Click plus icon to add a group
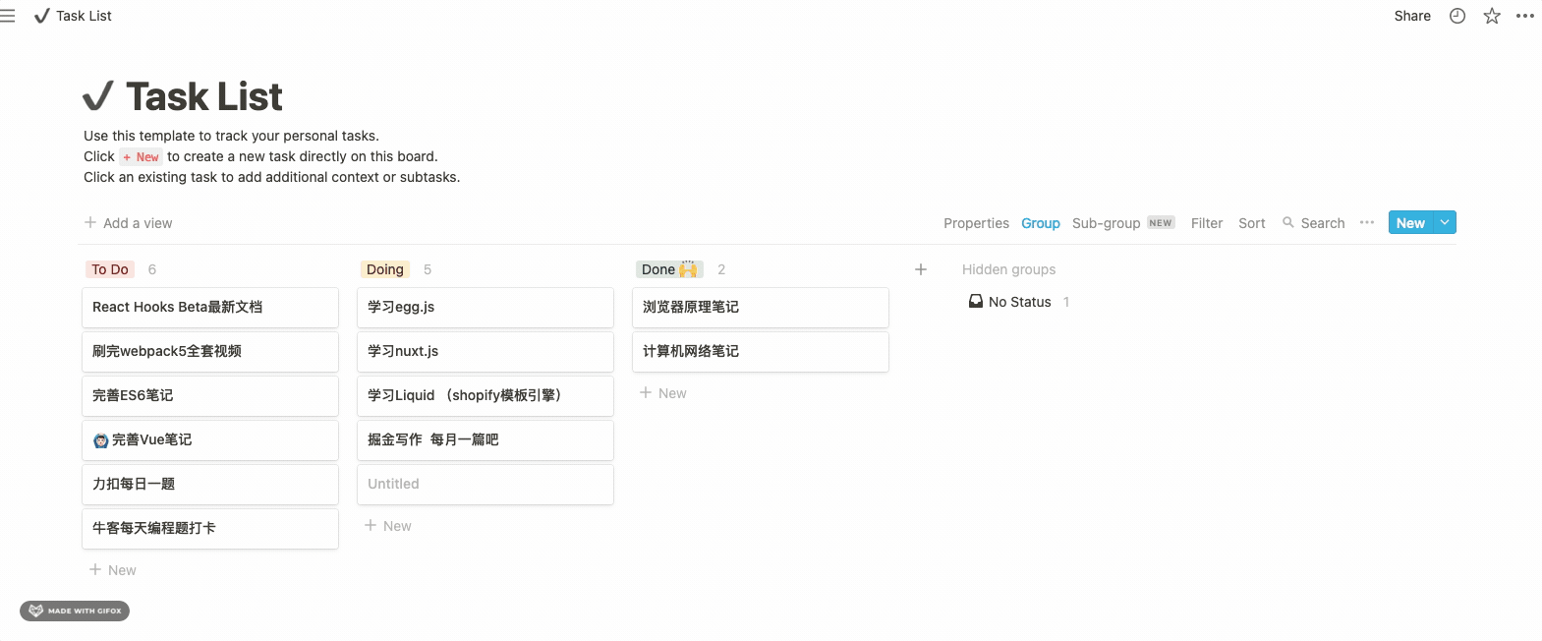Viewport: 1542px width, 641px height. (921, 269)
